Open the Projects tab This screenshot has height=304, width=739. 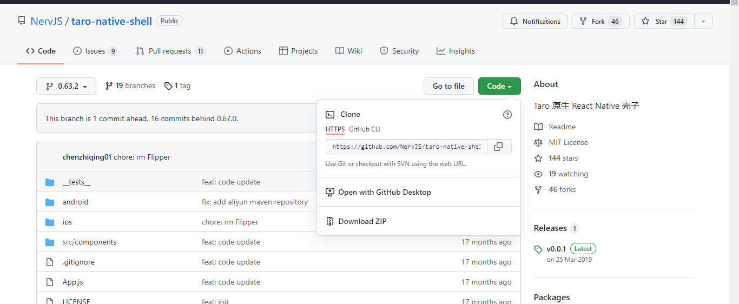299,51
